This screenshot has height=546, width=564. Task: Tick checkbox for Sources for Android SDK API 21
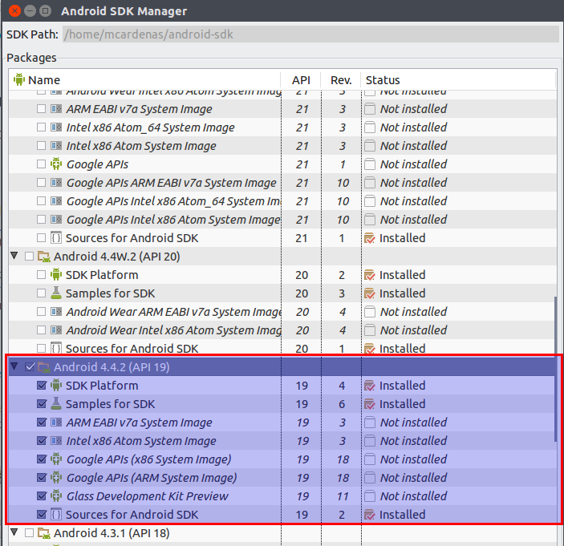tap(42, 238)
